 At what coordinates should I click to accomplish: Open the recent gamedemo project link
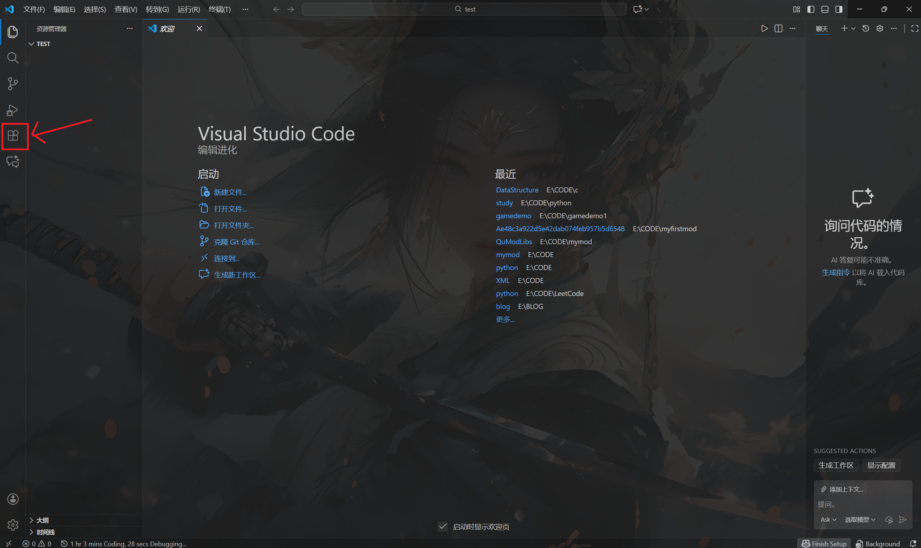click(513, 216)
